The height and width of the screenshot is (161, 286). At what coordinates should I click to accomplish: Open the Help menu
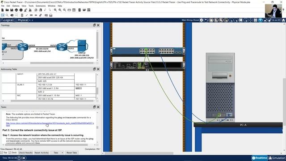(x=59, y=6)
